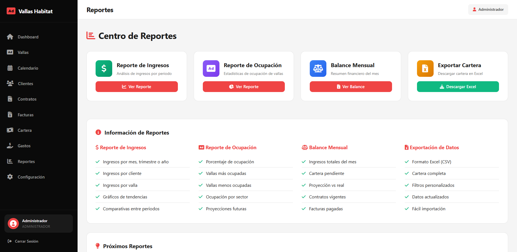Click the Gastos hand-coin icon
The height and width of the screenshot is (252, 517).
(x=10, y=146)
